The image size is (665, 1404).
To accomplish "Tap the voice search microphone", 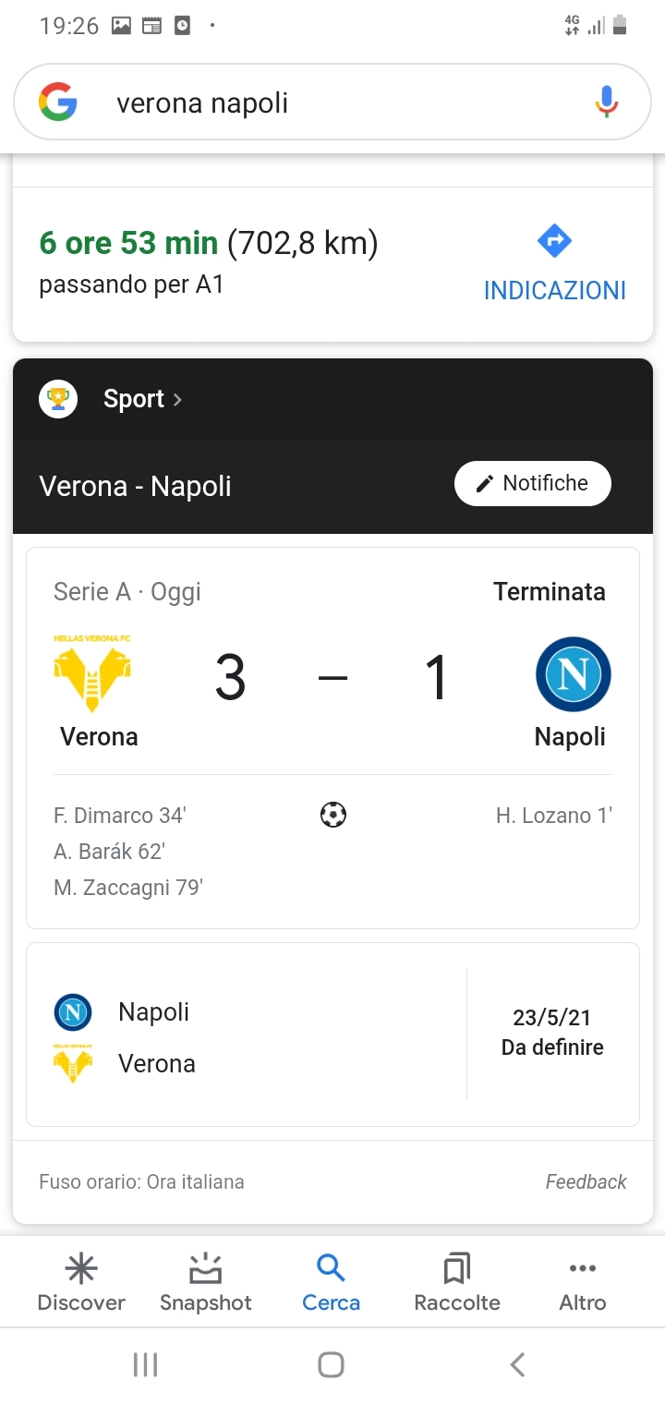I will pos(606,102).
